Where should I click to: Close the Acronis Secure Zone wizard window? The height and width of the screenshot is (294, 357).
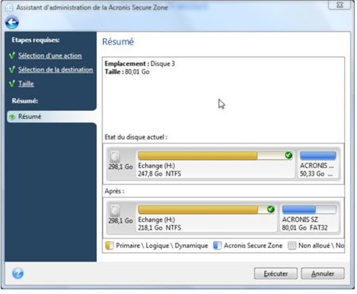340,5
